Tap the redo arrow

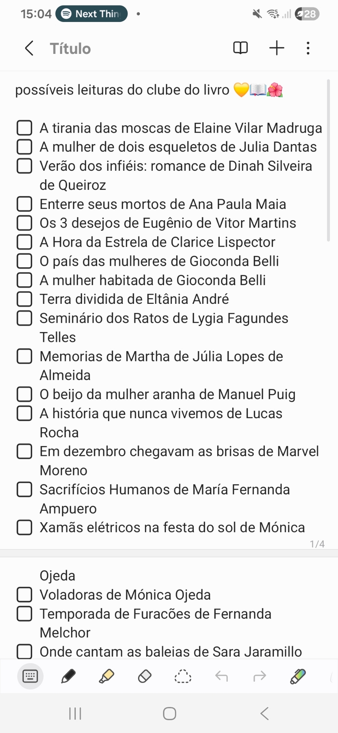[x=259, y=676]
